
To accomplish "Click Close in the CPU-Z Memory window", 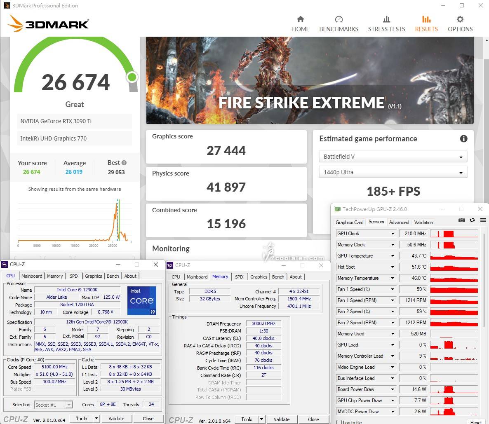I will (x=313, y=419).
